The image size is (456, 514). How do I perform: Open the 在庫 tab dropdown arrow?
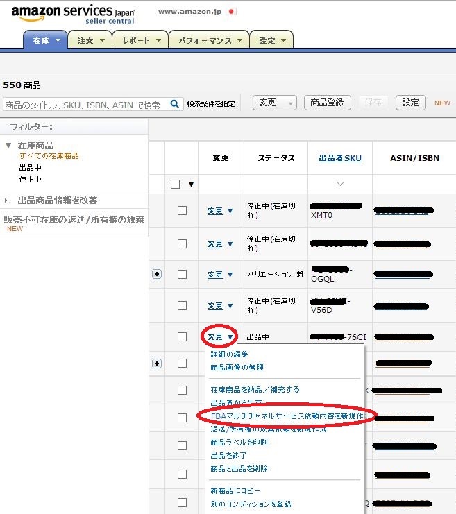[x=58, y=41]
